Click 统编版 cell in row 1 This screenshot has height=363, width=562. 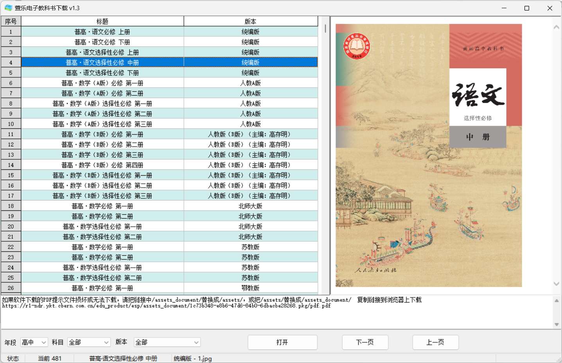(x=251, y=32)
